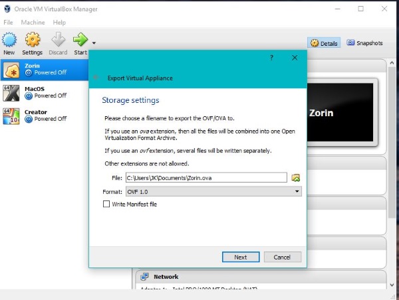This screenshot has width=399, height=300.
Task: Click the details pane vertical scrollbar thumb
Action: 392,142
